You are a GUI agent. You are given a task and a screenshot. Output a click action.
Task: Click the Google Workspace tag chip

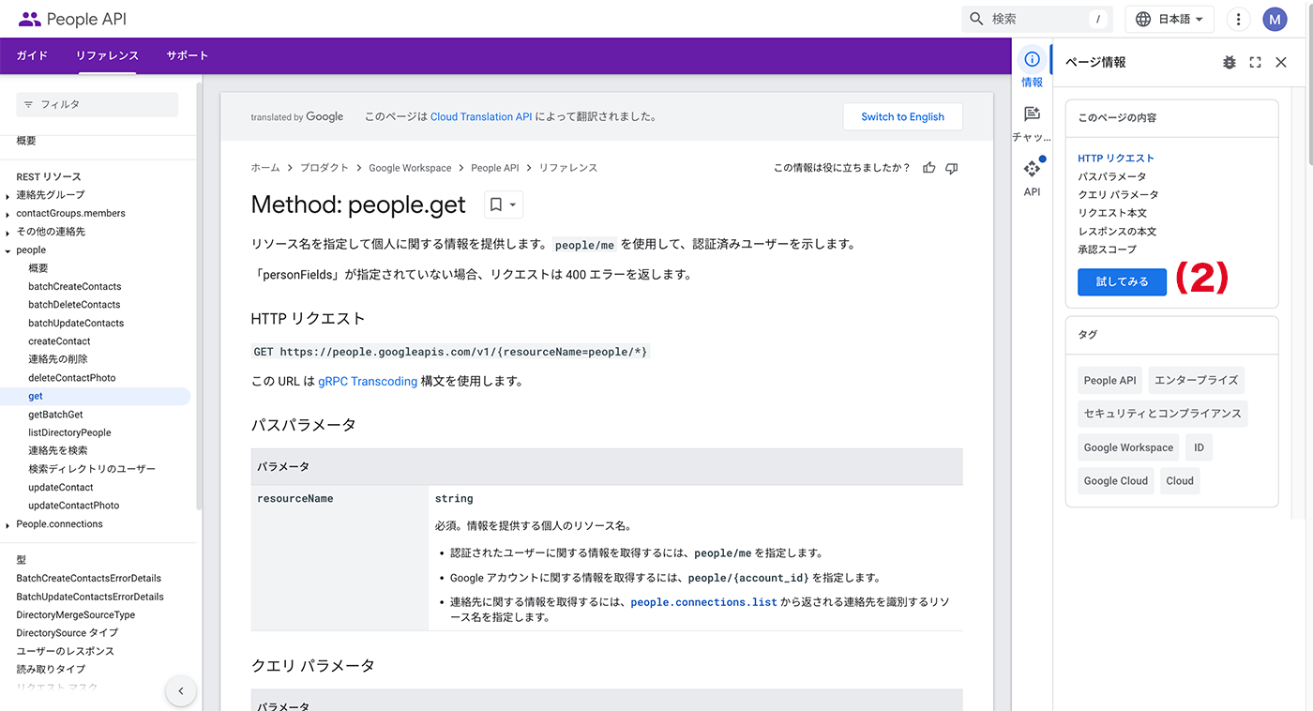[x=1128, y=447]
